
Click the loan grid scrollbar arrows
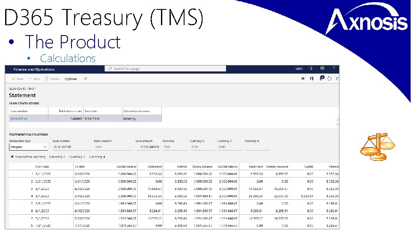tap(338, 122)
